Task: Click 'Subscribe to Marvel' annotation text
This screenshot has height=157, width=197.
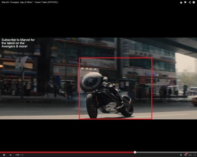Action: click(18, 43)
